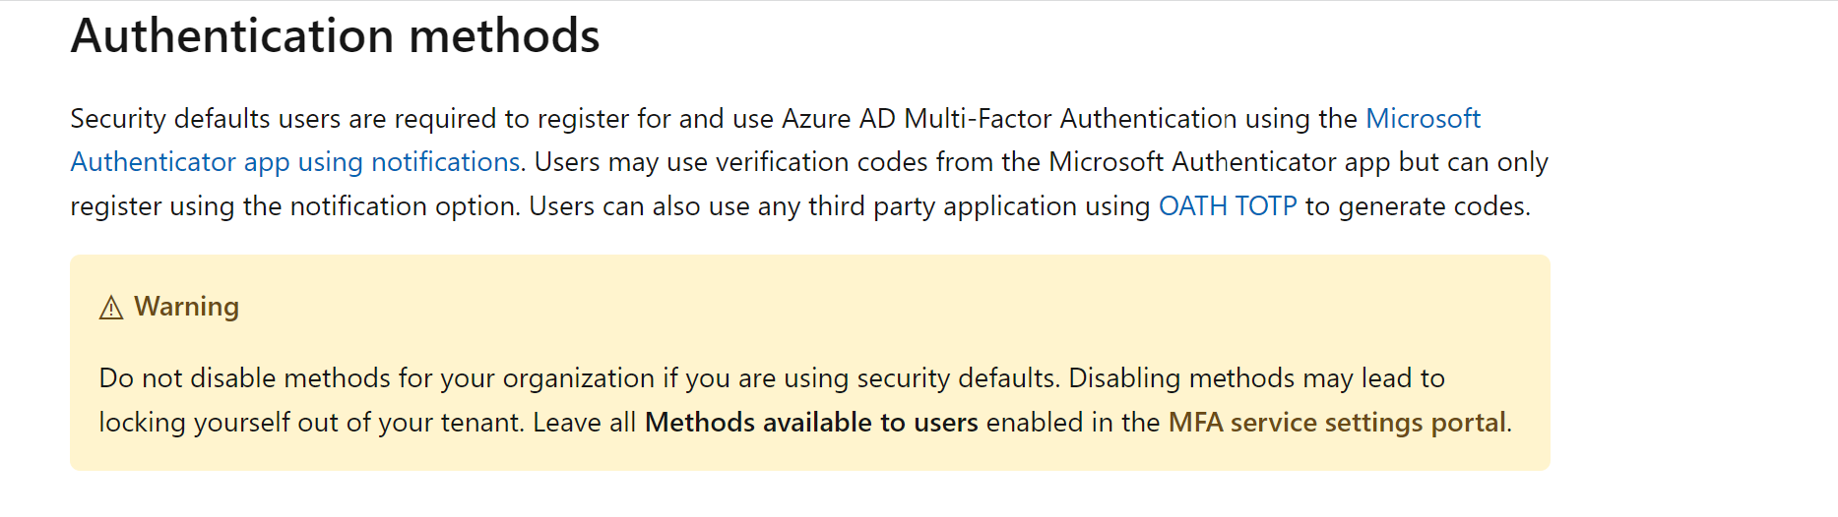Click the "Authentication methods" heading
The height and width of the screenshot is (517, 1838).
[x=335, y=36]
